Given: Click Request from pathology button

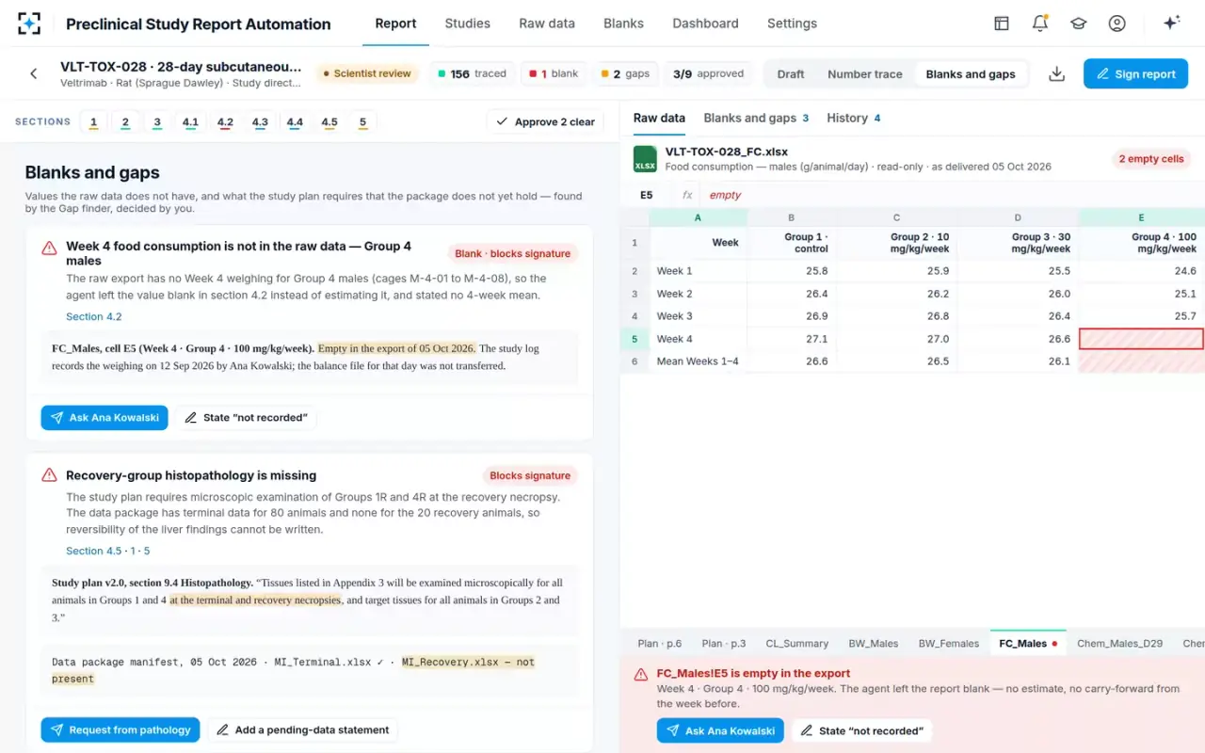Looking at the screenshot, I should point(120,729).
